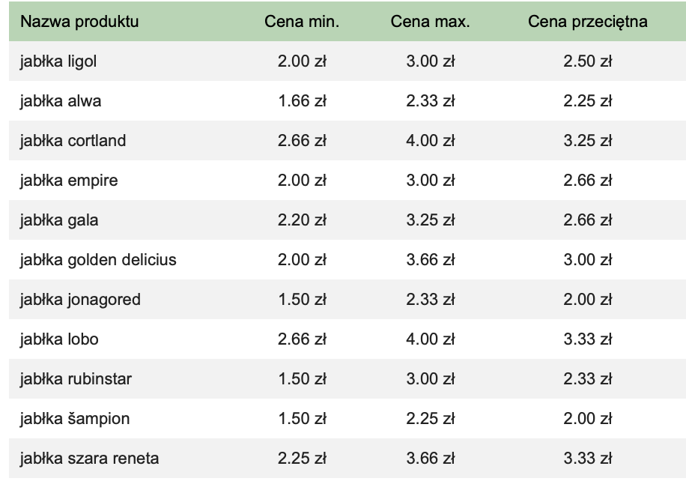Screen dimensions: 686x490
Task: Select the jabłka empire product name
Action: pyautogui.click(x=69, y=181)
